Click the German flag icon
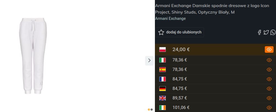The height and width of the screenshot is (112, 276). coord(163,89)
